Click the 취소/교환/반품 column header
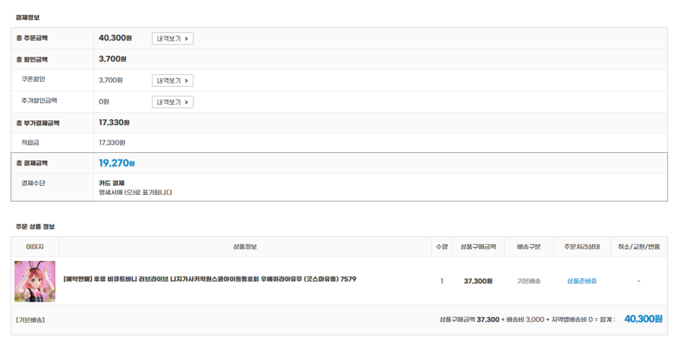The width and height of the screenshot is (673, 343). click(x=639, y=247)
